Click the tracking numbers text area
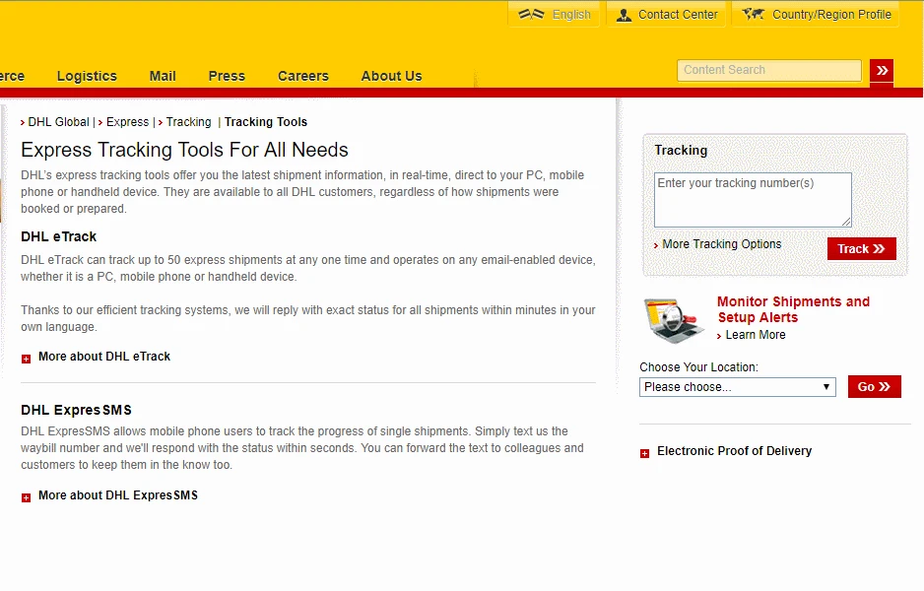The height and width of the screenshot is (591, 924). coord(753,200)
